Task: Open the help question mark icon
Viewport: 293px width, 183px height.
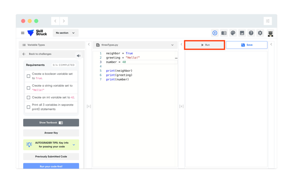Action: 251,33
